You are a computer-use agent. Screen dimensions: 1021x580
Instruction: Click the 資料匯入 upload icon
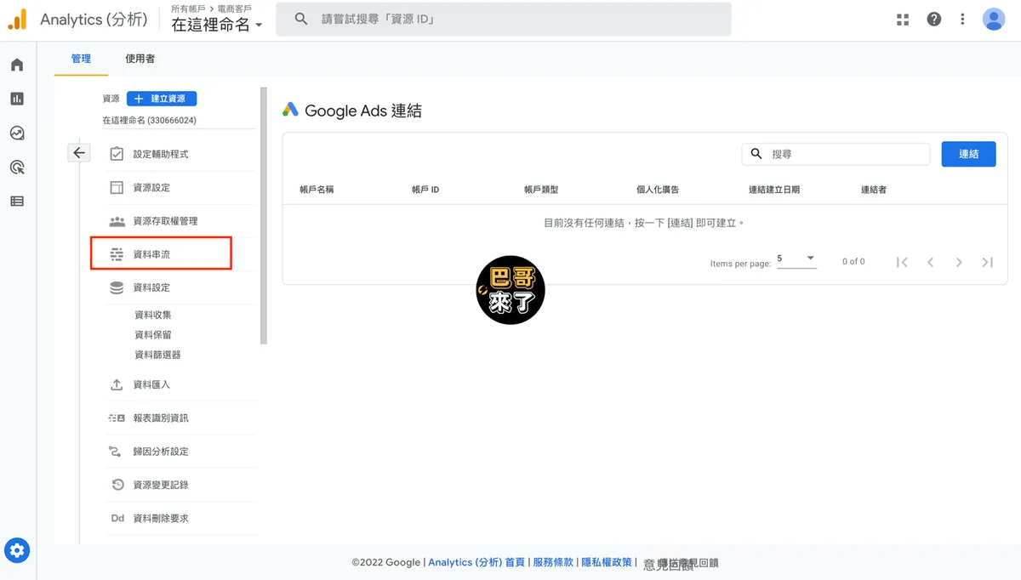(117, 384)
